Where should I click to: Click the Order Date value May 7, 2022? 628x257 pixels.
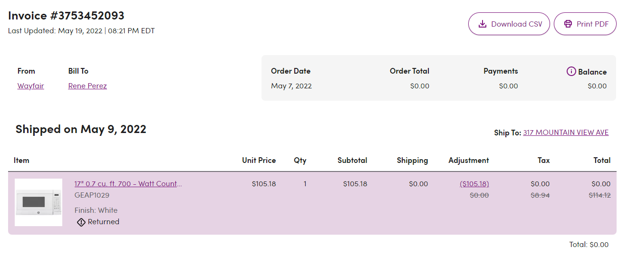click(291, 86)
